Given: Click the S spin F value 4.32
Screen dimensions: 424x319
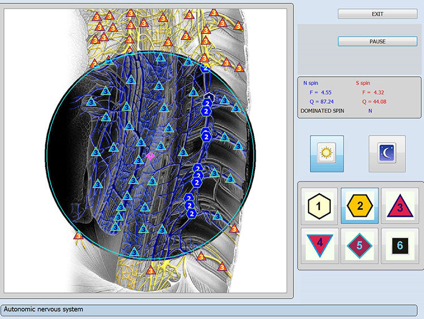Looking at the screenshot, I should (x=369, y=92).
